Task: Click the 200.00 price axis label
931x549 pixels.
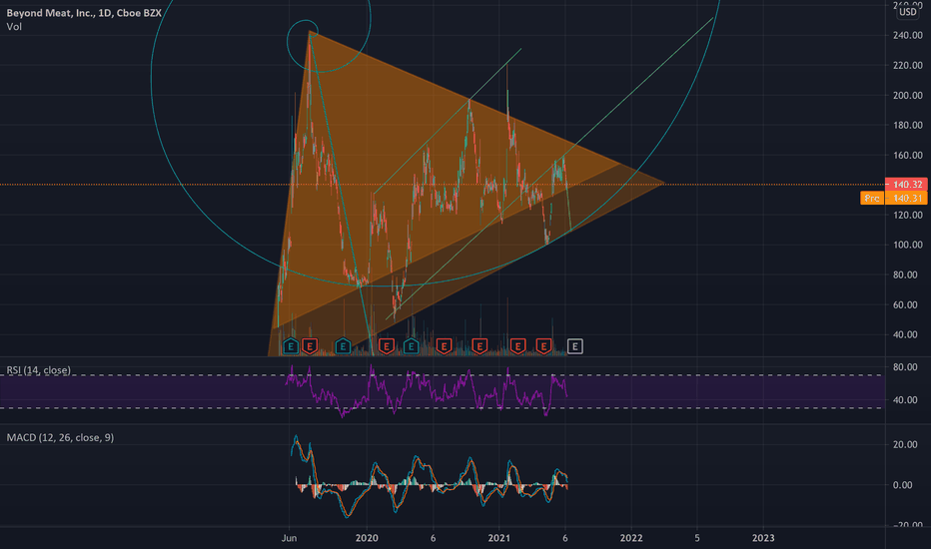Action: click(x=907, y=96)
